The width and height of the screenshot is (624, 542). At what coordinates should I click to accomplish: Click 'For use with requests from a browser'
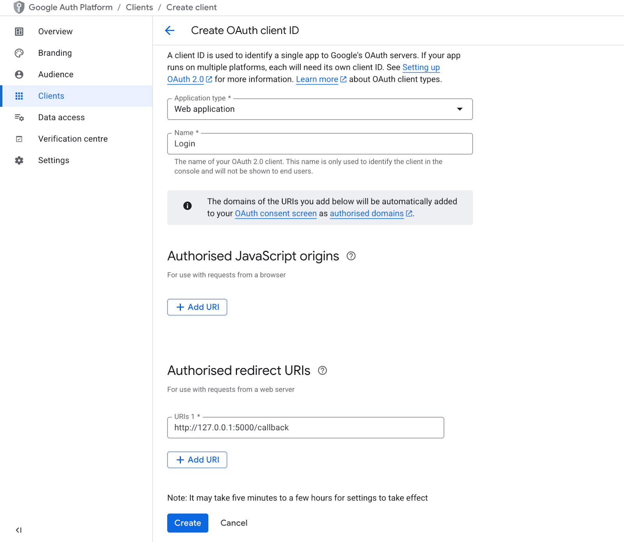[226, 275]
